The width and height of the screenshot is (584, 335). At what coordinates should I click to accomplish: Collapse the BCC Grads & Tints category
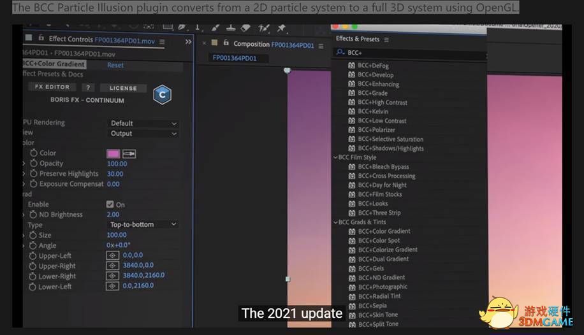coord(335,222)
